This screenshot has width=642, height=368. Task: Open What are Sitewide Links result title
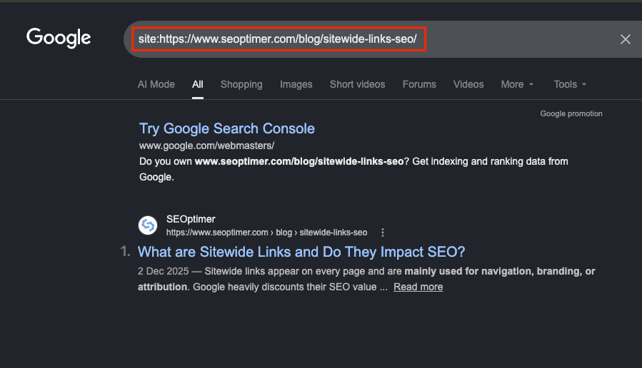(x=301, y=252)
